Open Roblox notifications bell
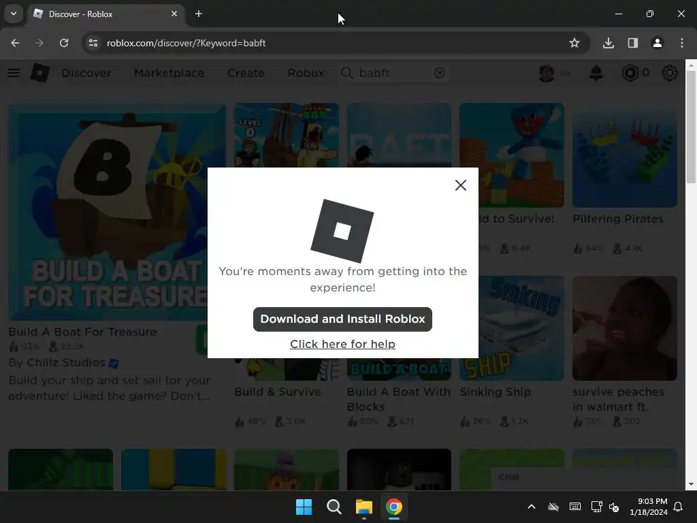 point(596,73)
